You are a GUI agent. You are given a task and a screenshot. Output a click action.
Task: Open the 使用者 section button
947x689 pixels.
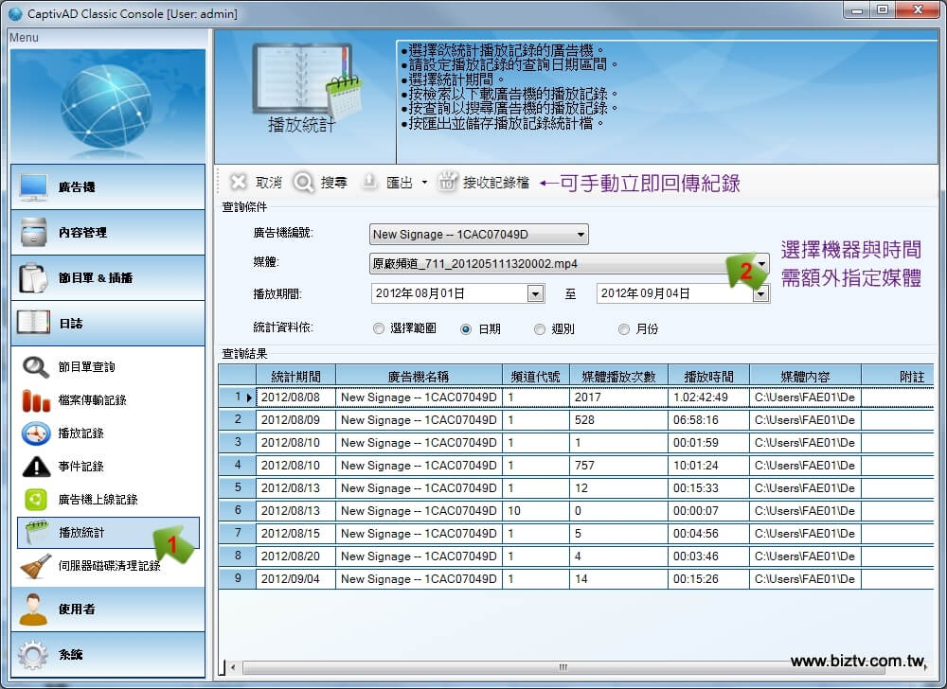tap(107, 609)
